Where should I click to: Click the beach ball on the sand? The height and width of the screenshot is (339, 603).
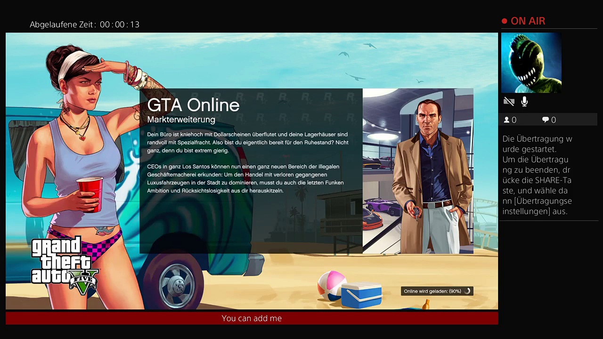[x=332, y=284]
